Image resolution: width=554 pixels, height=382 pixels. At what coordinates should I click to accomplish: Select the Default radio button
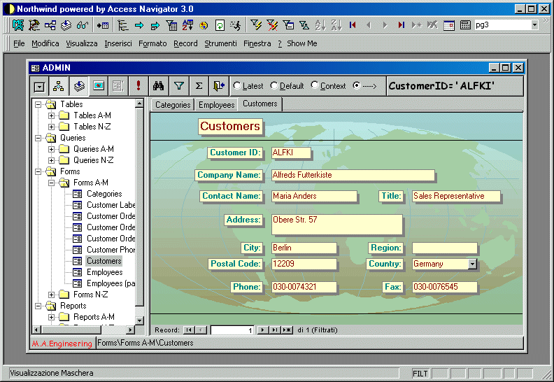274,86
